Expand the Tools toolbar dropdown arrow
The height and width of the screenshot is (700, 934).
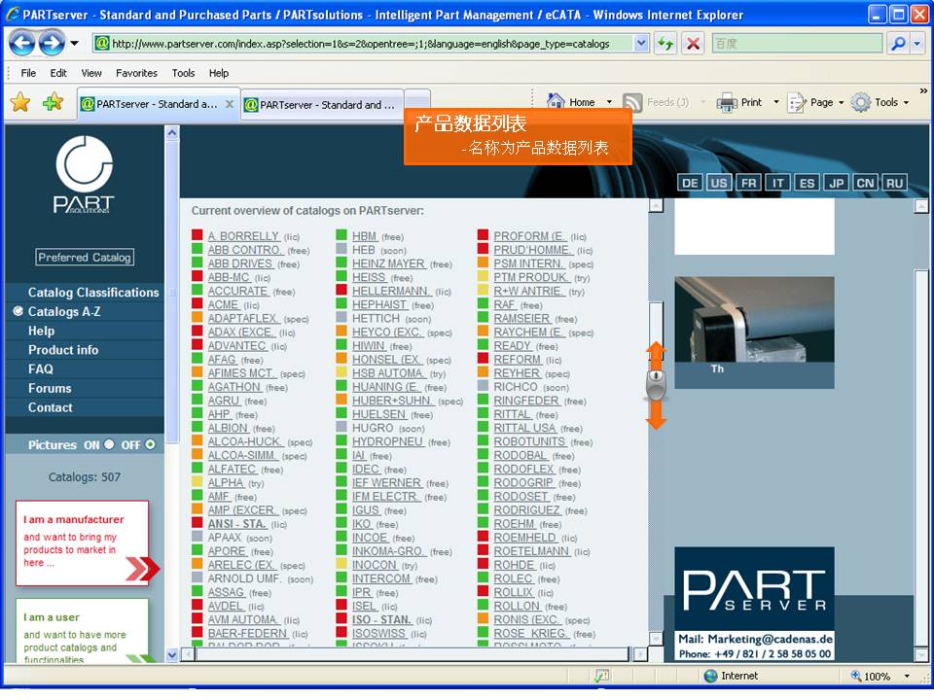point(906,102)
